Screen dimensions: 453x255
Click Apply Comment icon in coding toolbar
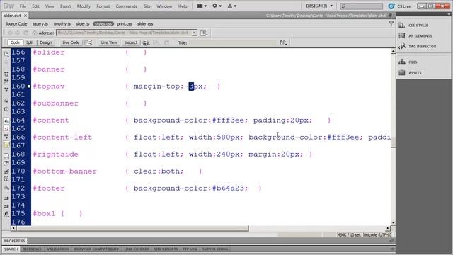tap(6, 155)
